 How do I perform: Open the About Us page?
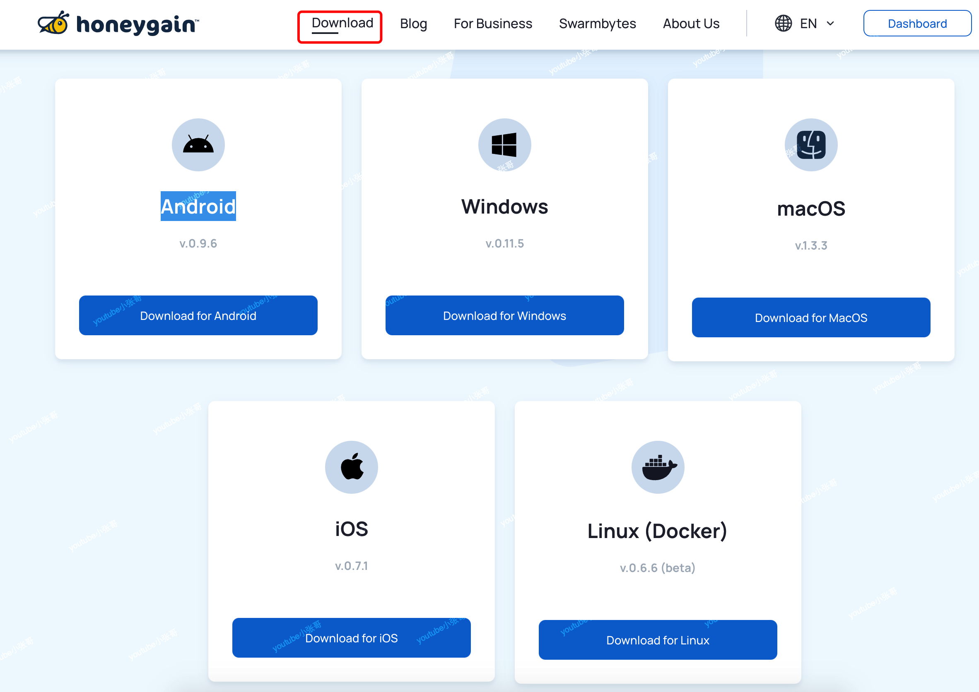point(691,24)
